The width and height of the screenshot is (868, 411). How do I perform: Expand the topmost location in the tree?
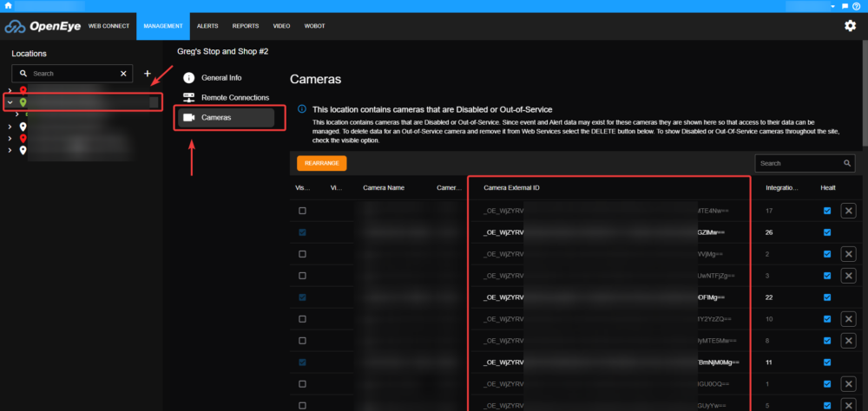[x=10, y=89]
